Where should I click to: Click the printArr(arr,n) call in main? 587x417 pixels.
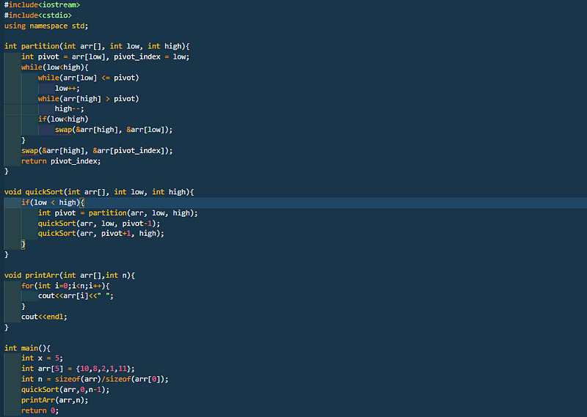(x=54, y=400)
